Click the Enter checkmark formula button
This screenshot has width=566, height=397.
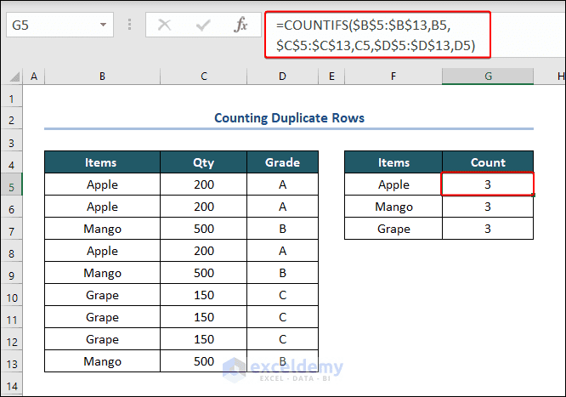[x=203, y=25]
